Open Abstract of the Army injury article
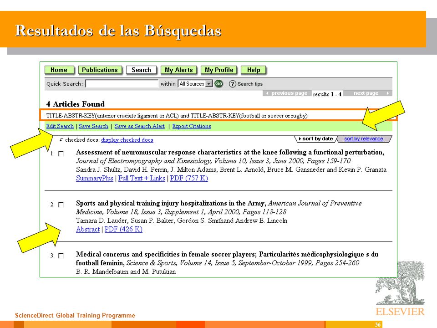Image resolution: width=437 pixels, height=328 pixels. (x=88, y=230)
